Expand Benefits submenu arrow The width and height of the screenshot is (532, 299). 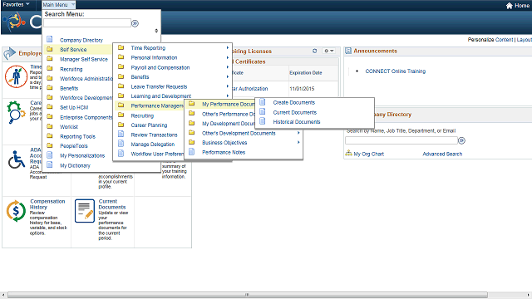228,77
